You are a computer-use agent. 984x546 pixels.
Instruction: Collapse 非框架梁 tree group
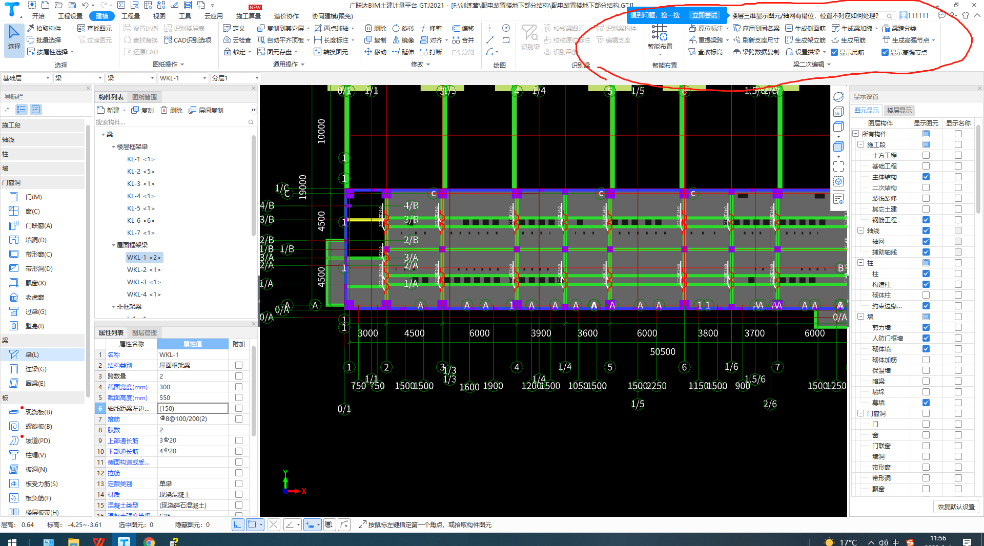pyautogui.click(x=113, y=307)
